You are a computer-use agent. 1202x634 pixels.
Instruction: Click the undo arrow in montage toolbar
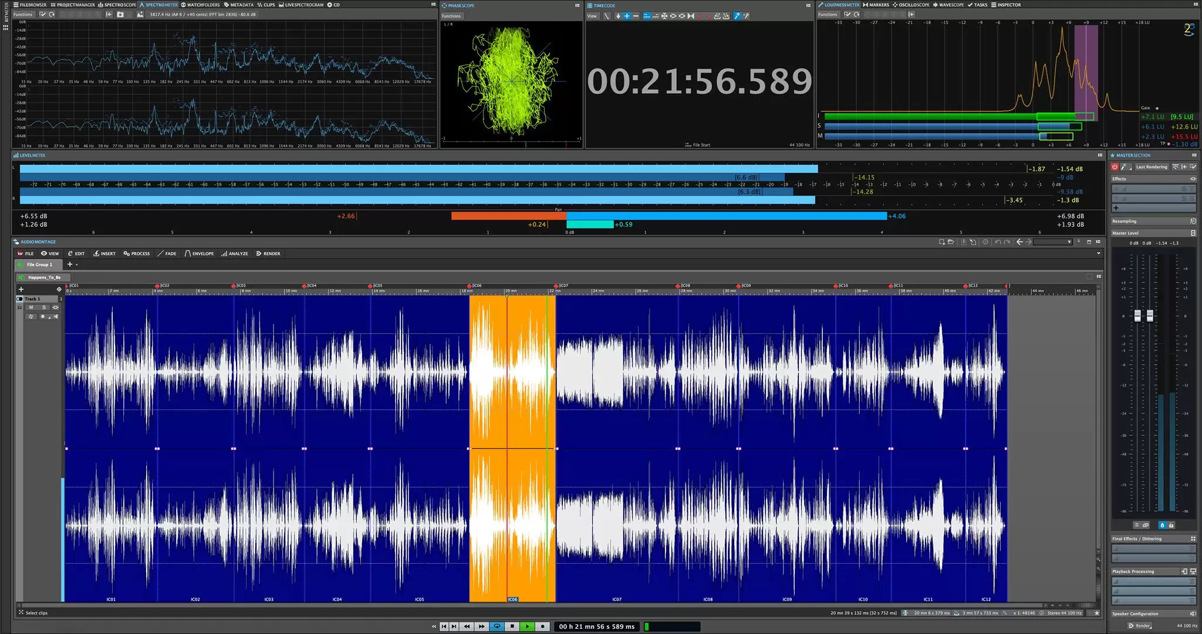[998, 242]
